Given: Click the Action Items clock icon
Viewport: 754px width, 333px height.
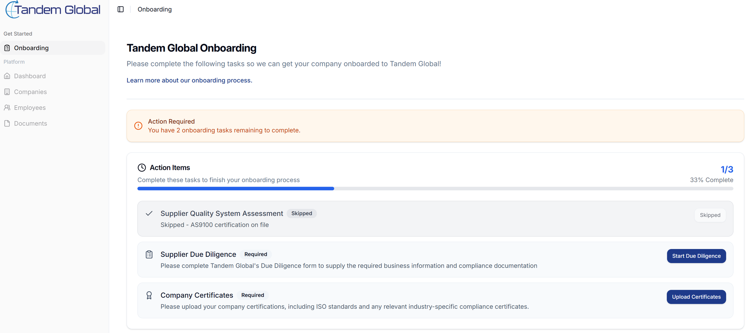Looking at the screenshot, I should (141, 168).
